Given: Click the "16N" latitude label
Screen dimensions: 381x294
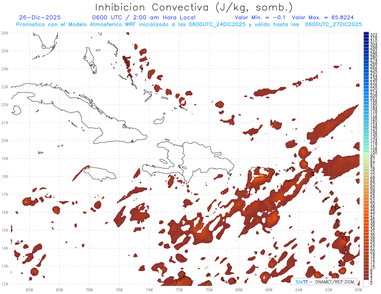Looking at the screenshot, I should (5, 212).
